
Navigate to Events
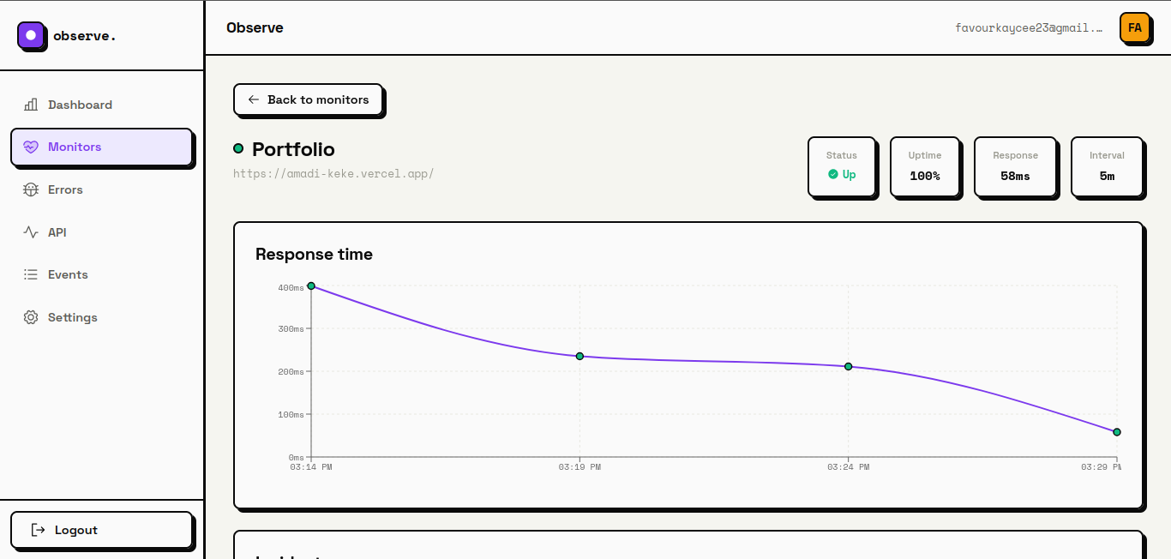tap(102, 274)
